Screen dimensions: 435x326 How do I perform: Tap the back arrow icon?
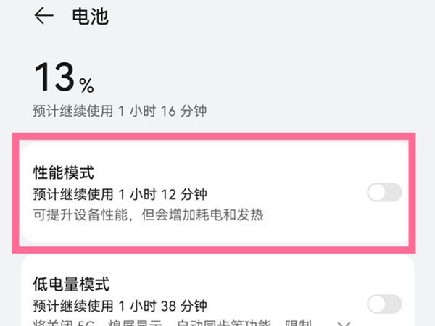[x=44, y=16]
